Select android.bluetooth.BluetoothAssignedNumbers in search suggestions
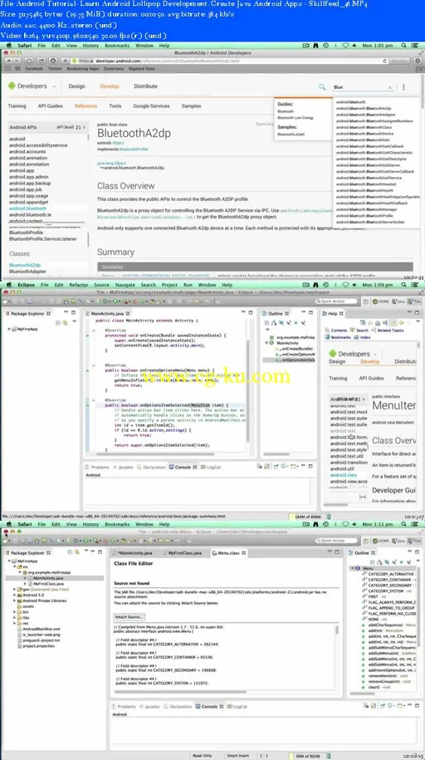The height and width of the screenshot is (760, 425). (374, 121)
